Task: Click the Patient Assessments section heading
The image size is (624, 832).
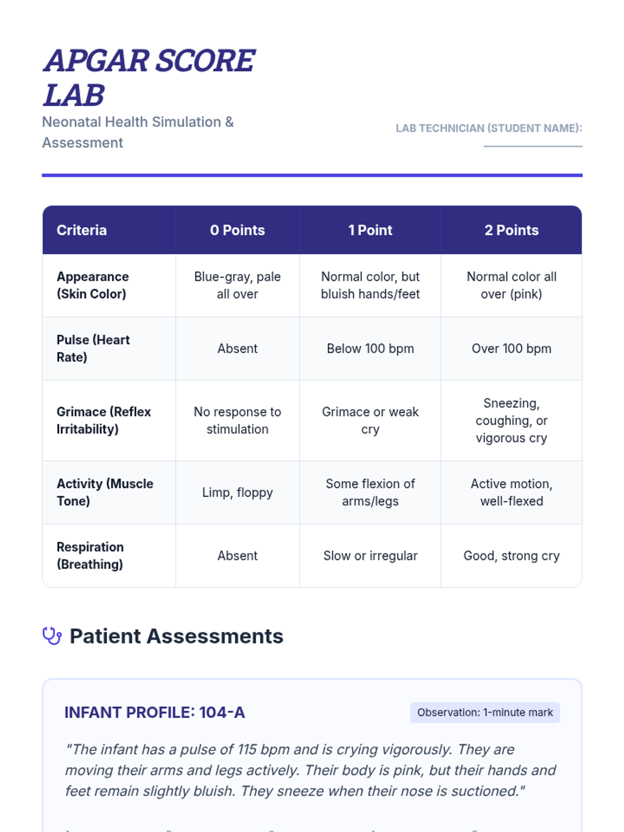Action: [176, 636]
